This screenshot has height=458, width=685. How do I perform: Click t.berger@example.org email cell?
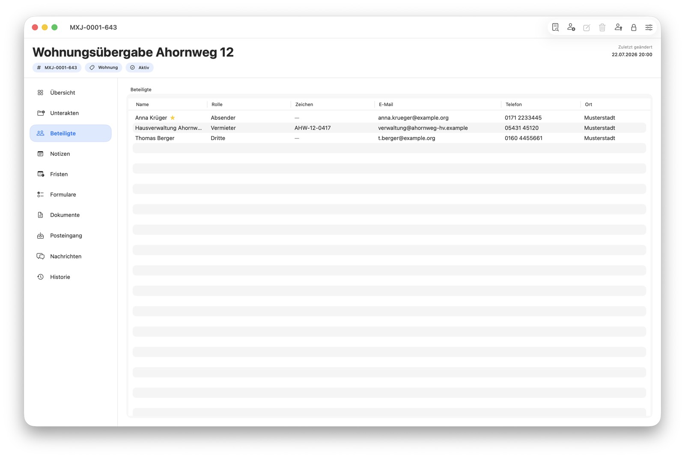tap(406, 138)
